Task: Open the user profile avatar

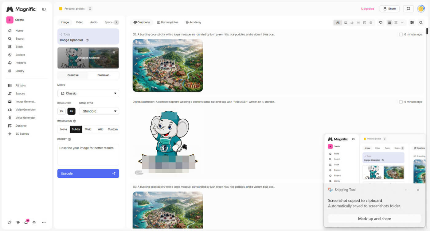Action: pos(421,9)
